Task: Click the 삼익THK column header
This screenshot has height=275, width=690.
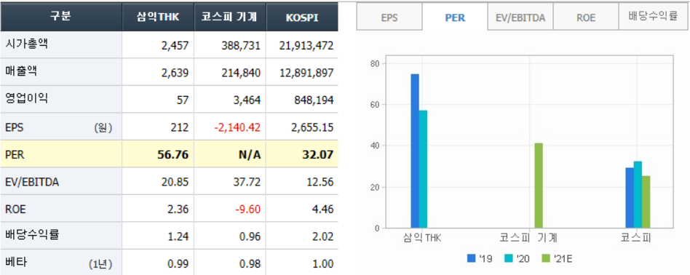Action: (x=158, y=17)
